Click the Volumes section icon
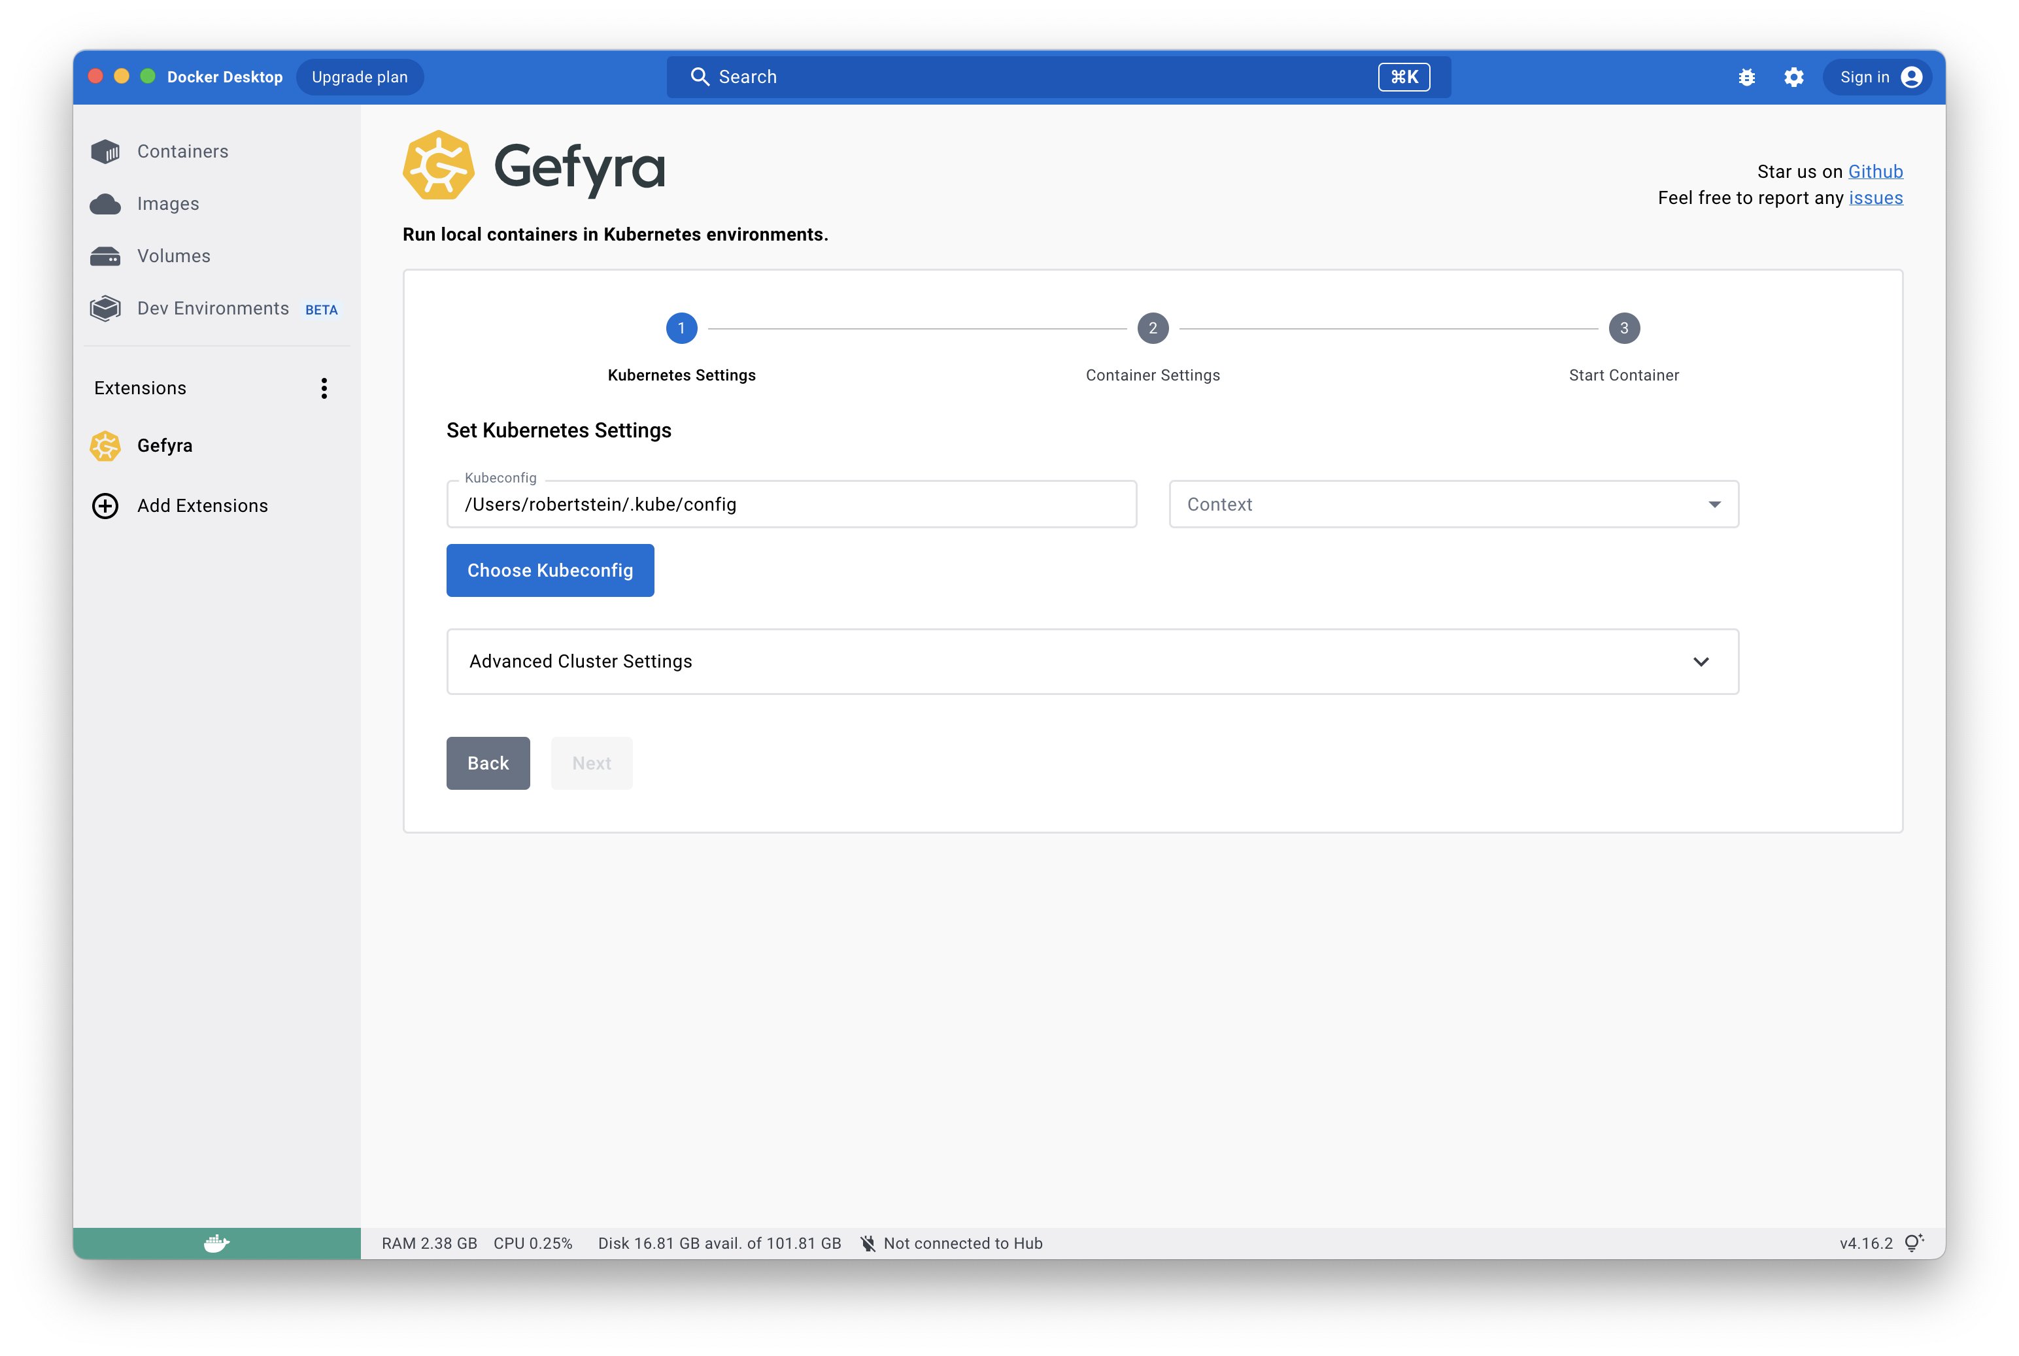The height and width of the screenshot is (1356, 2019). pos(106,256)
